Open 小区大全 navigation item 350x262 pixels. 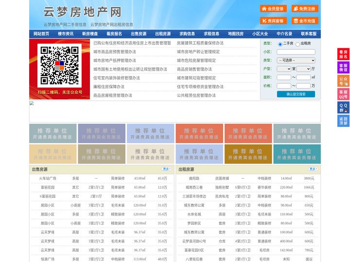coord(260,34)
